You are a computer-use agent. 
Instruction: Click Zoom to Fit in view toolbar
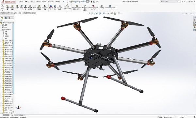tap(90, 13)
